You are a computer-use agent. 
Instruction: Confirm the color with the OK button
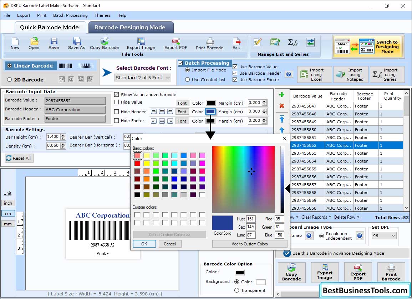144,244
